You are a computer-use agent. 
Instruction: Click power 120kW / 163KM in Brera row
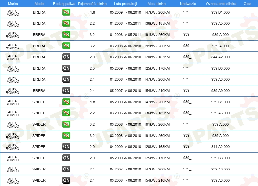(157, 57)
